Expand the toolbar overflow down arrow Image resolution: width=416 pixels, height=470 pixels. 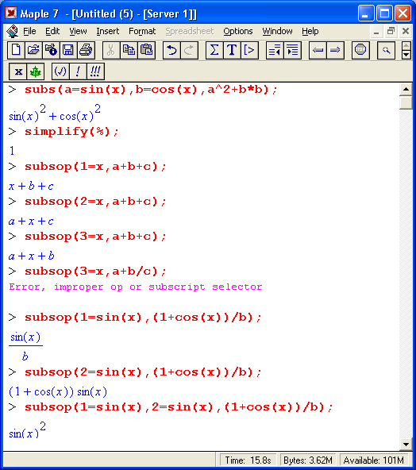pyautogui.click(x=406, y=55)
